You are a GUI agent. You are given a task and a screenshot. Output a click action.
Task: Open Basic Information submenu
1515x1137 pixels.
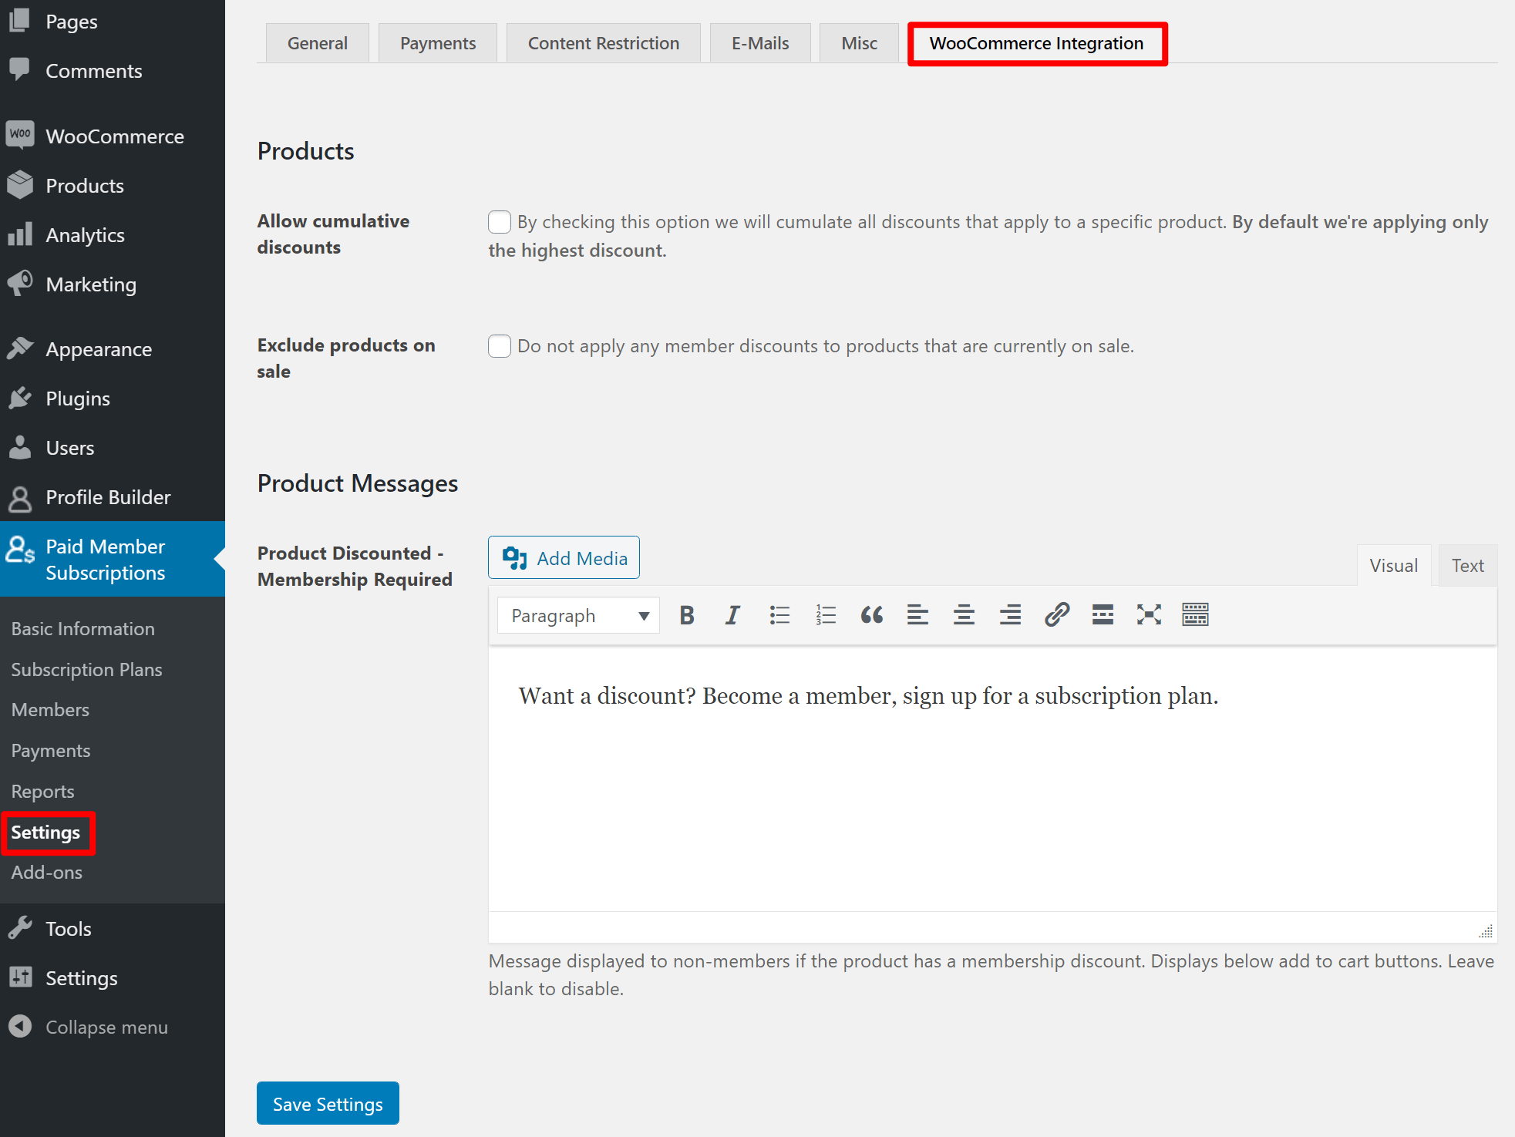point(83,628)
